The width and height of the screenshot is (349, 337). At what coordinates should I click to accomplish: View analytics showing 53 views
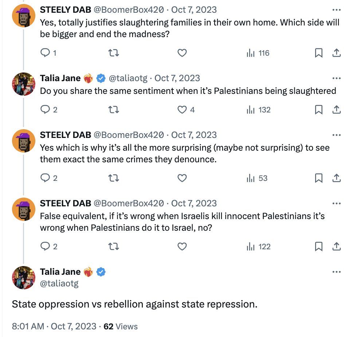click(258, 178)
